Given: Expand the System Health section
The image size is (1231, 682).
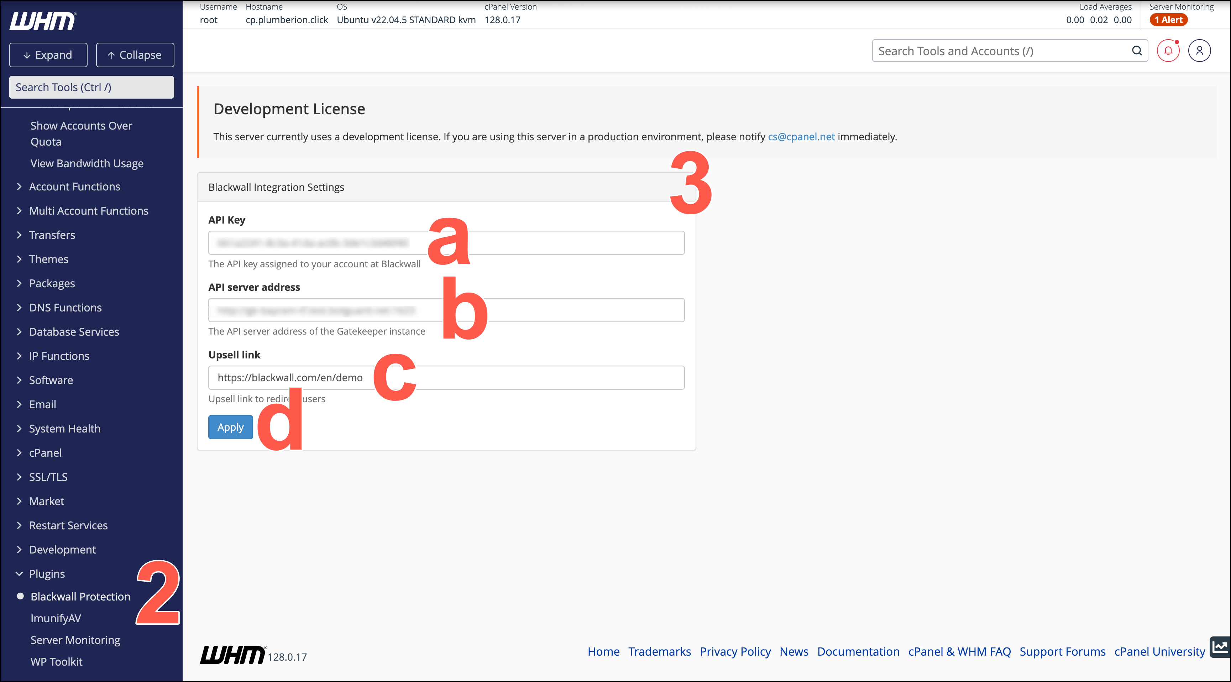Looking at the screenshot, I should pos(64,429).
